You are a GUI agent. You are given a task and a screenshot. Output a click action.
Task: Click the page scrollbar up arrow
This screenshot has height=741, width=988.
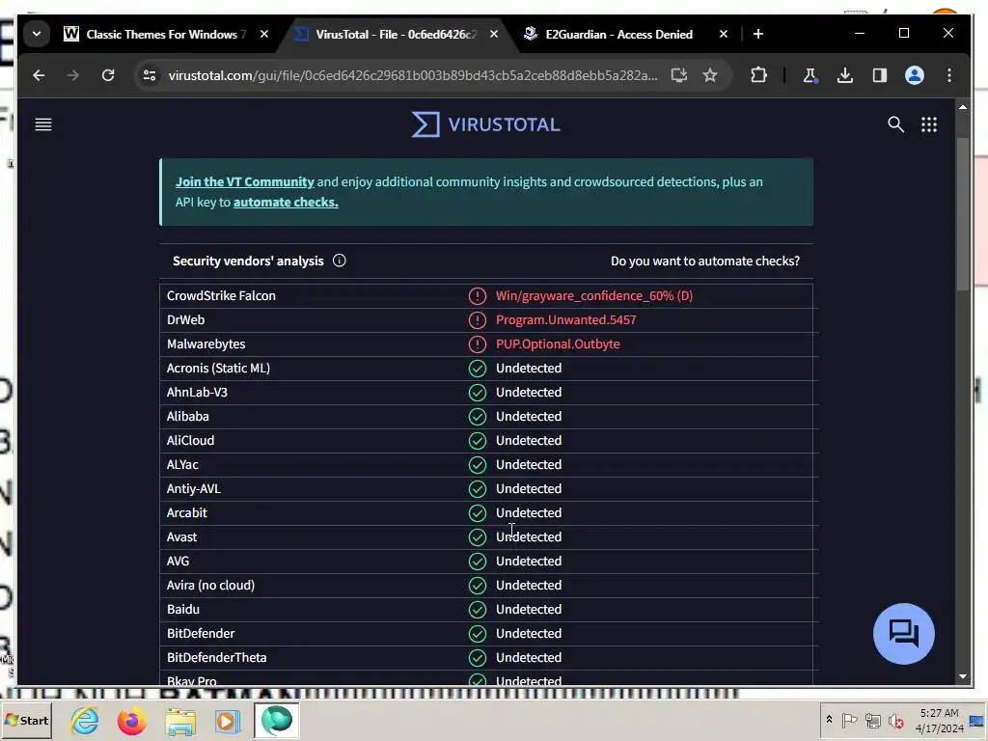pyautogui.click(x=962, y=107)
